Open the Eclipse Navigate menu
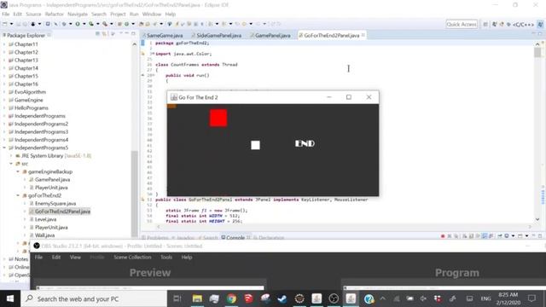Viewport: 546px width, 307px height. (x=78, y=14)
